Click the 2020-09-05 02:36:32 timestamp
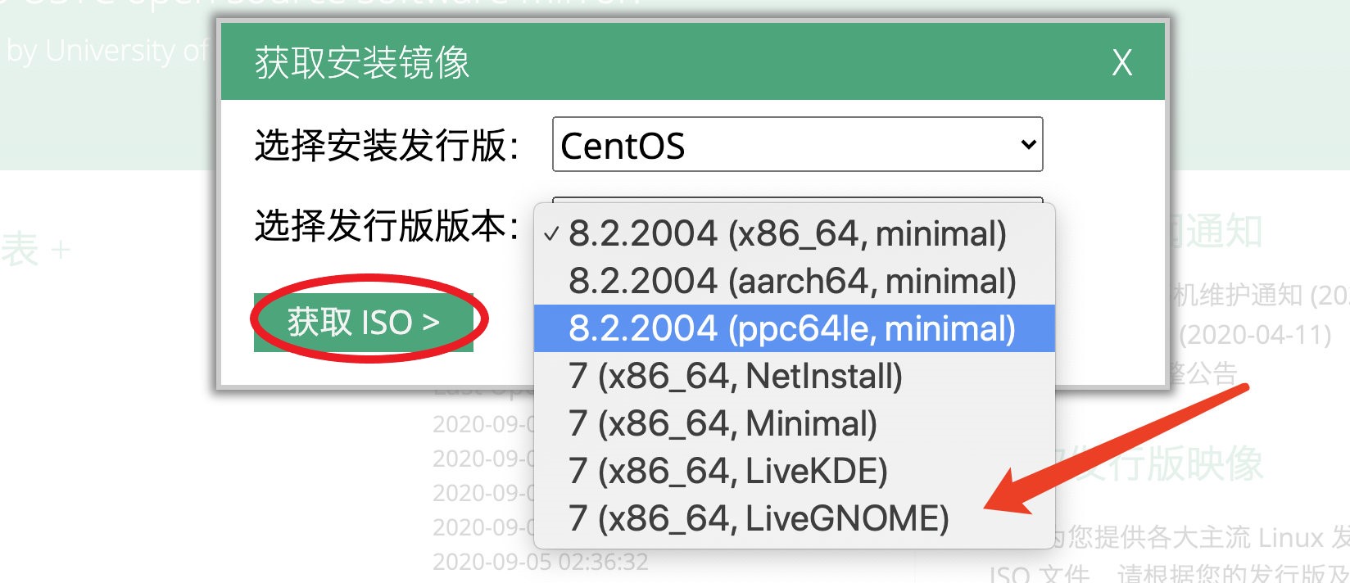The width and height of the screenshot is (1350, 583). pos(540,562)
